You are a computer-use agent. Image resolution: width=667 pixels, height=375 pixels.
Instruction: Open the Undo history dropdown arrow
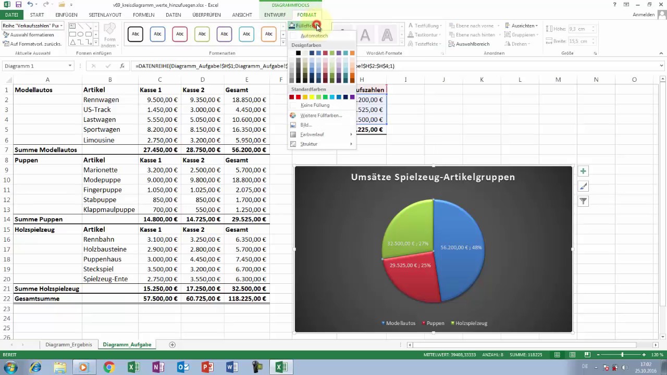point(36,5)
